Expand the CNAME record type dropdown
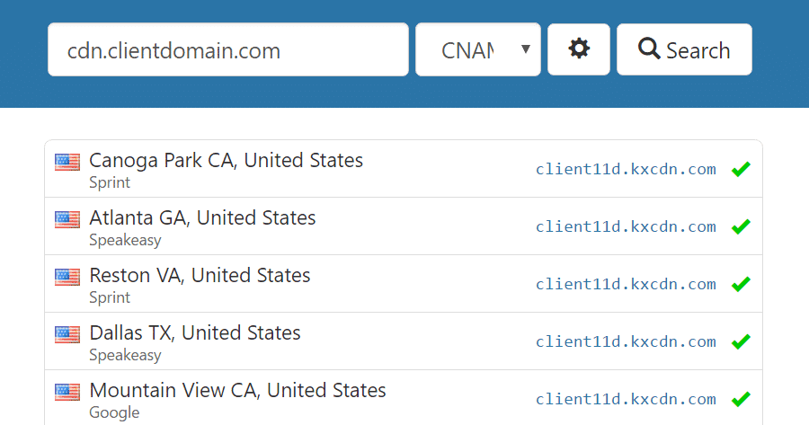809x425 pixels. tap(478, 49)
